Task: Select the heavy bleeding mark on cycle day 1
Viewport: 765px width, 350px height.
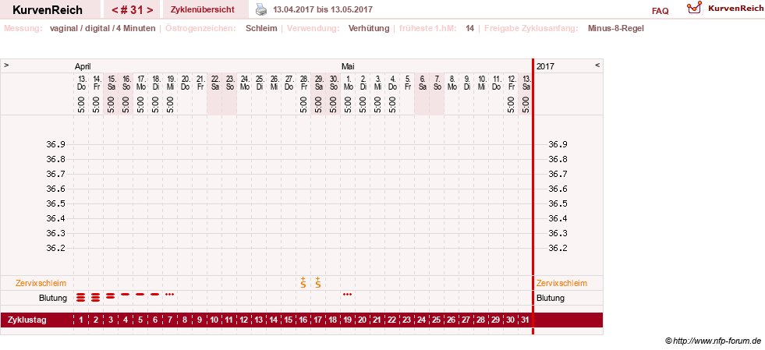Action: click(x=81, y=297)
